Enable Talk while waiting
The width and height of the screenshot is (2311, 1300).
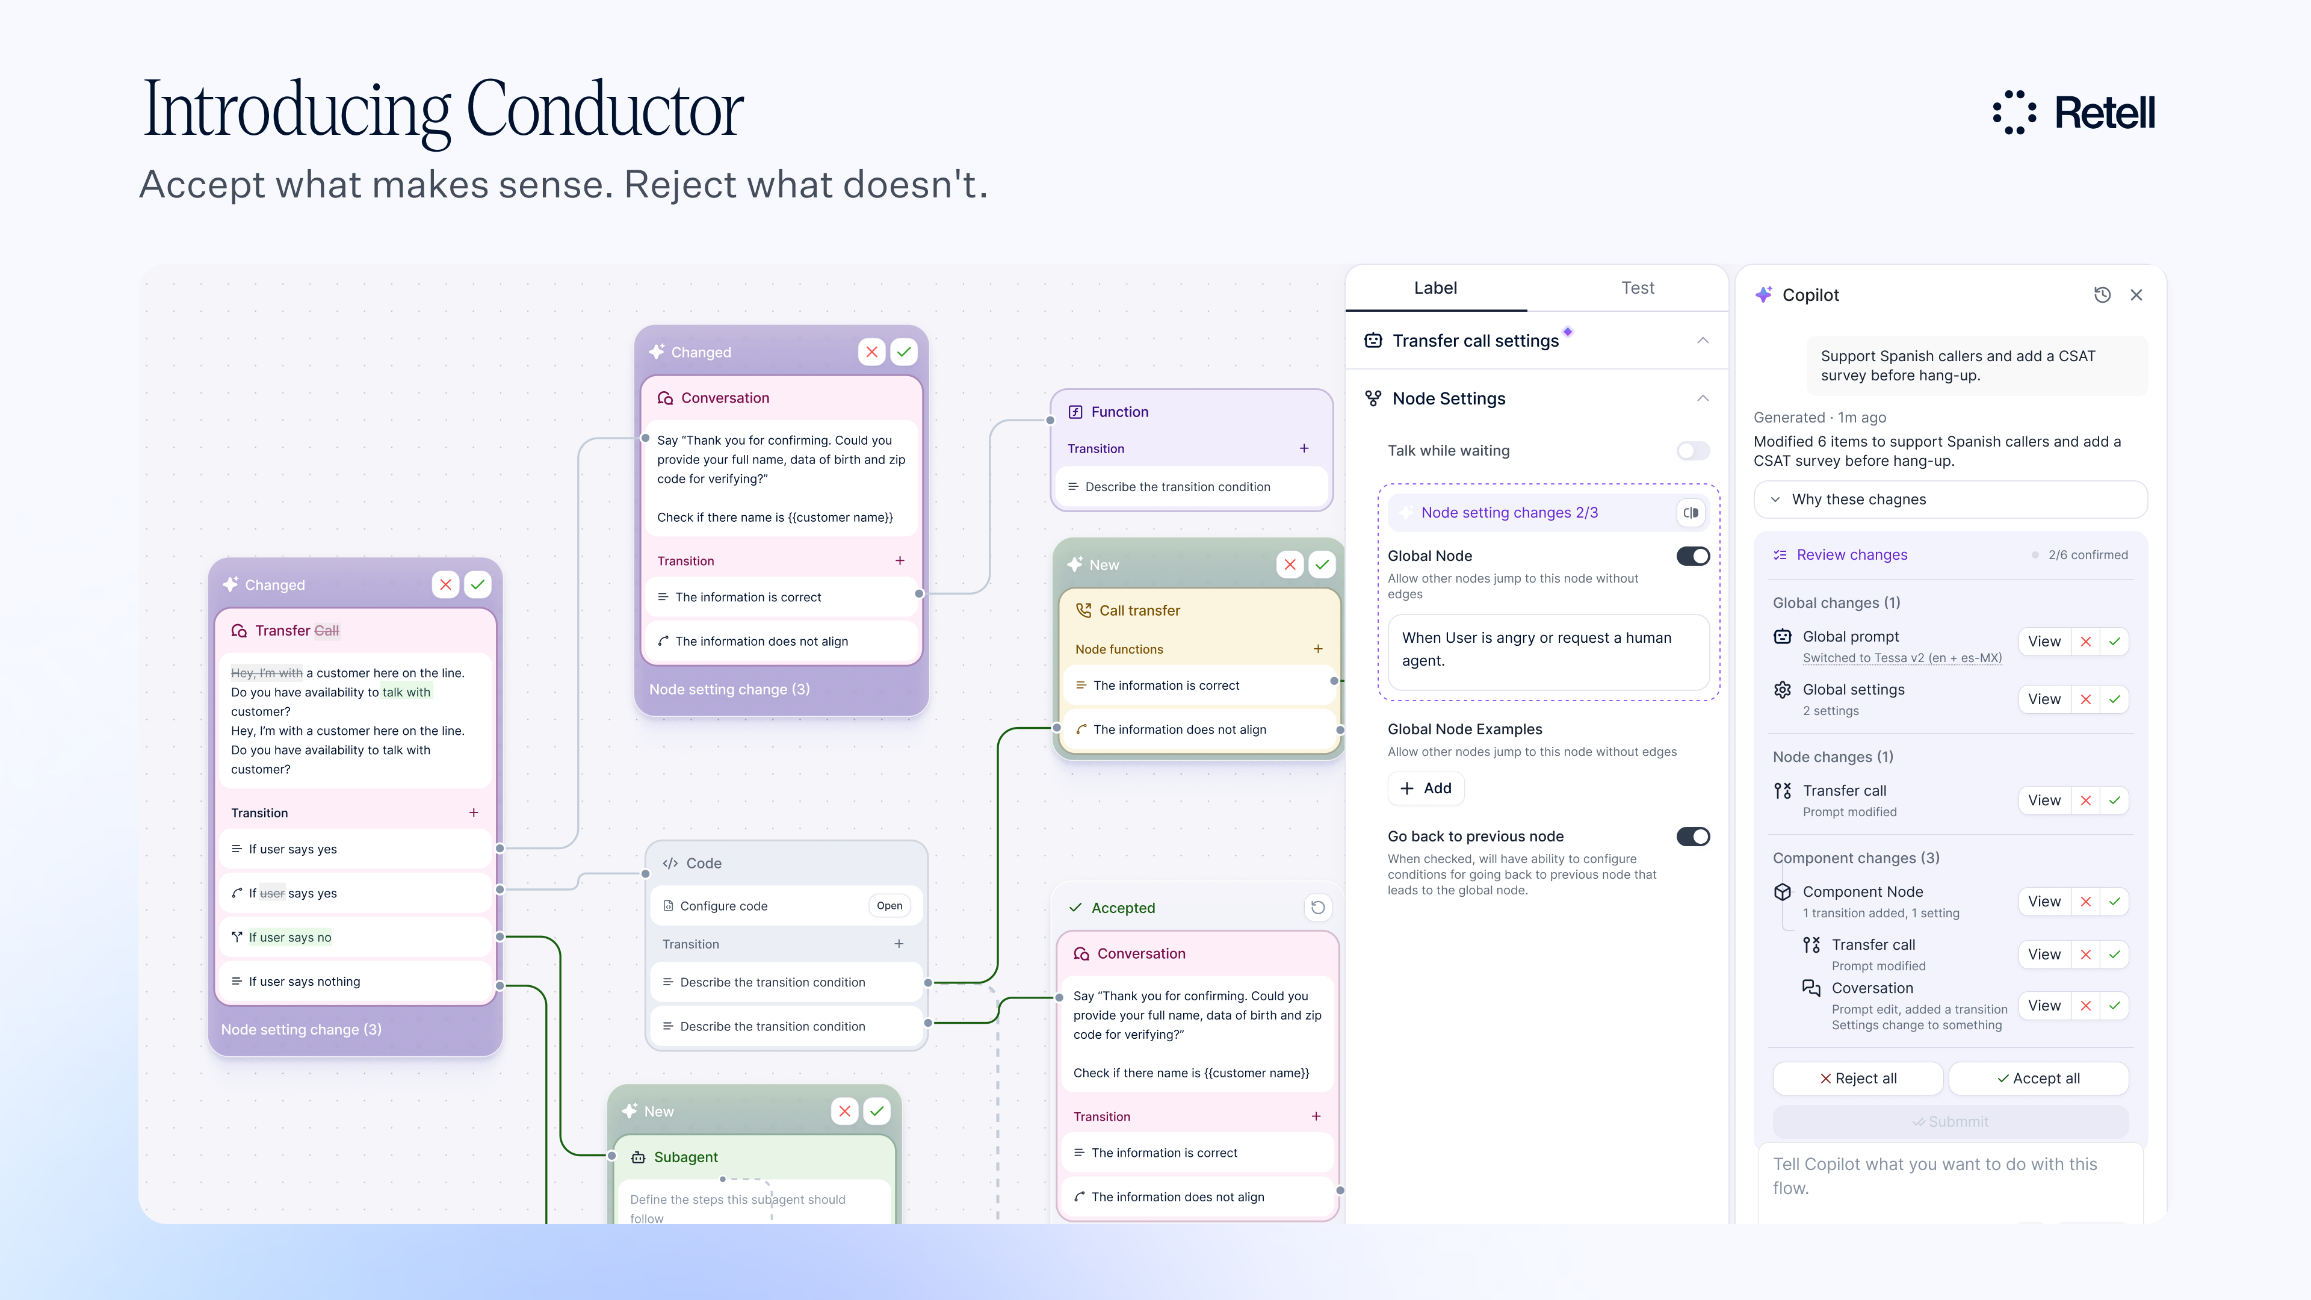tap(1694, 450)
